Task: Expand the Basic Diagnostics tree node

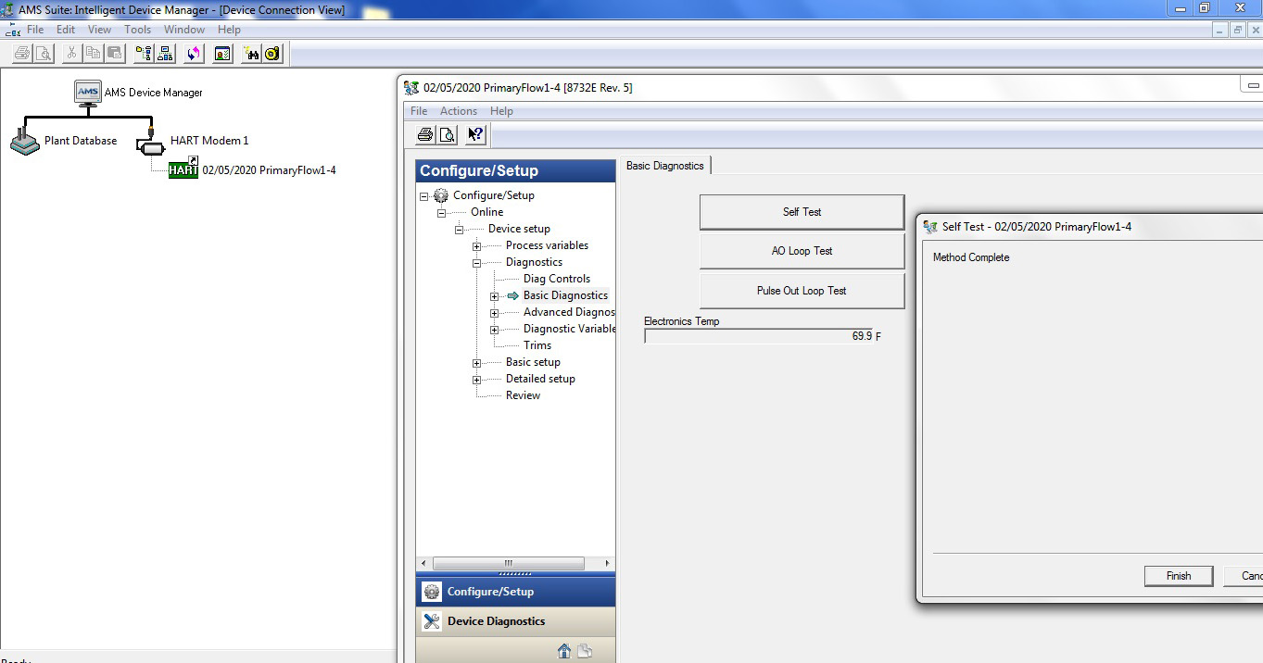Action: [494, 296]
